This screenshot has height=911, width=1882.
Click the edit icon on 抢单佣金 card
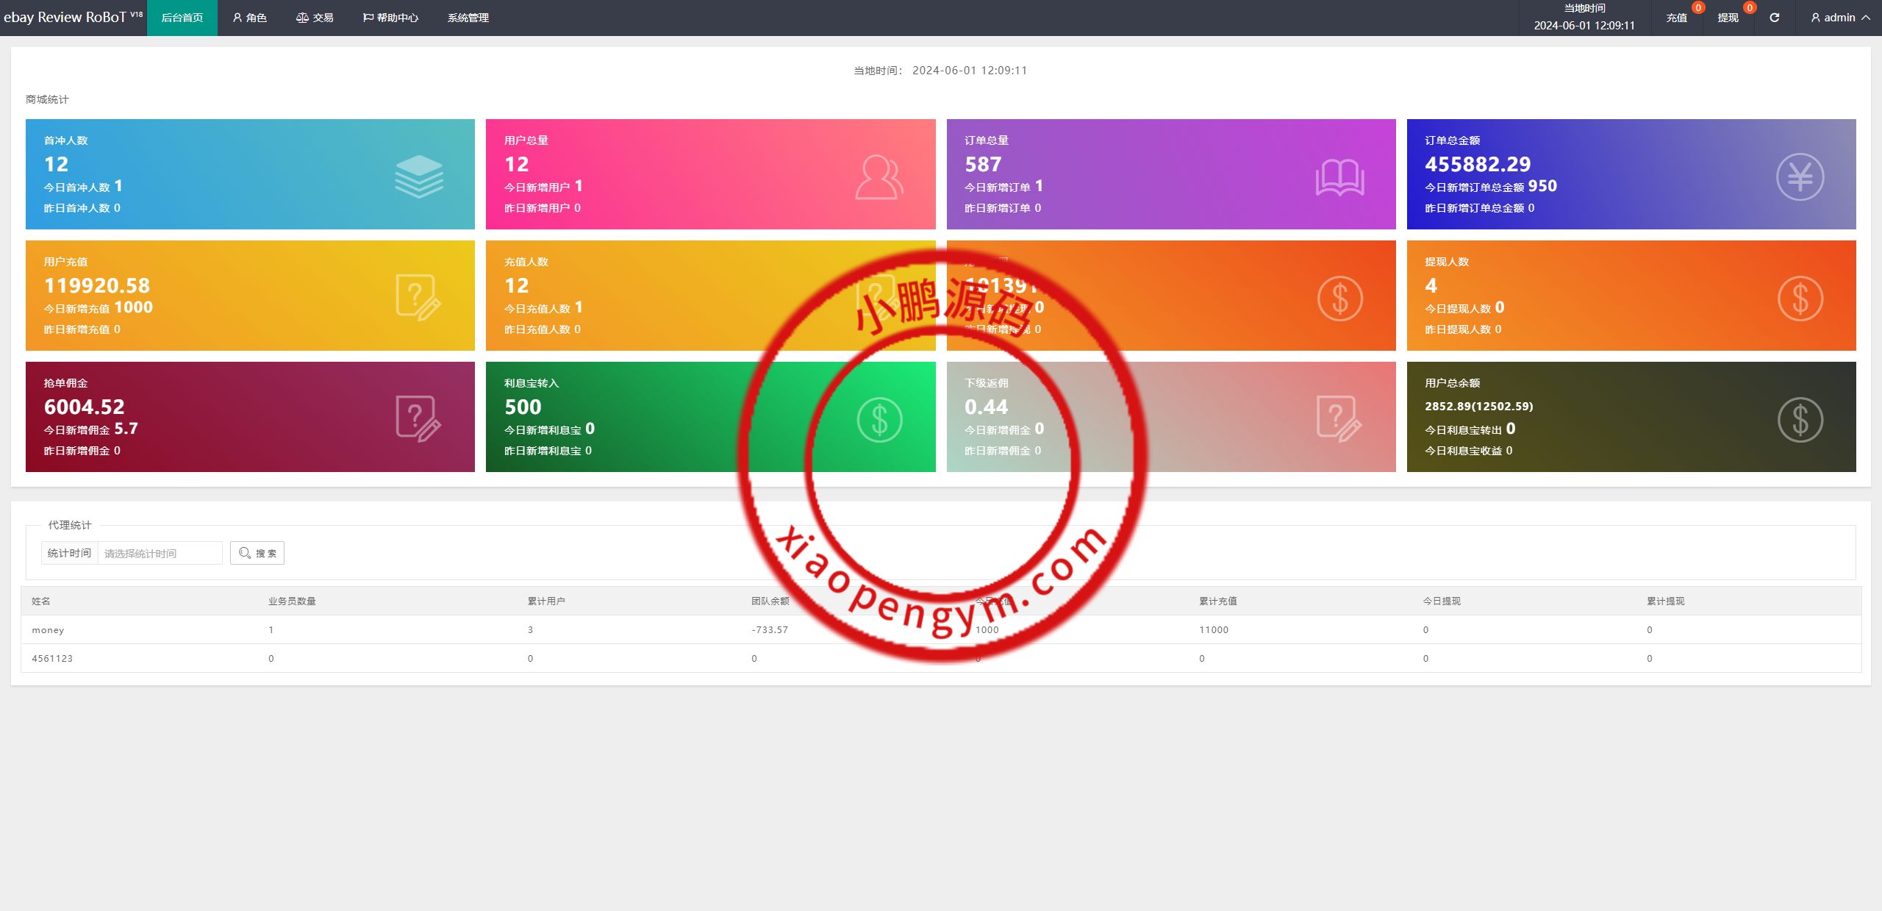pyautogui.click(x=418, y=418)
